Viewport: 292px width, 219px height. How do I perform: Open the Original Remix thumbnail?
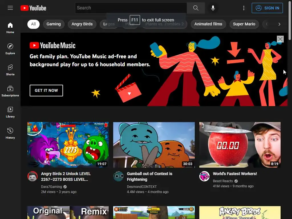pyautogui.click(x=68, y=212)
